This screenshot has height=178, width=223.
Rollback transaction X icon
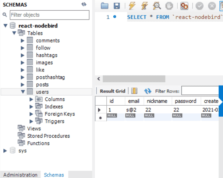coord(212,6)
